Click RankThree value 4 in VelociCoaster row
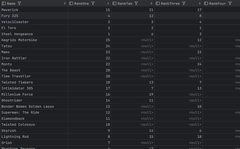Viewport: 240px width, 149px height. coord(200,22)
